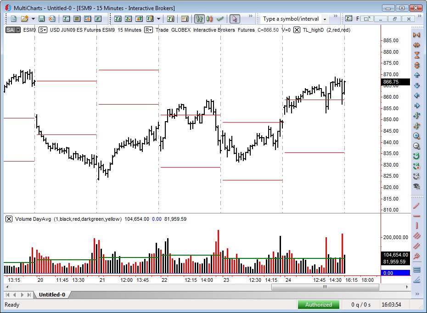This screenshot has width=427, height=313.
Task: Select OHLC bar chart style
Action: point(199,19)
